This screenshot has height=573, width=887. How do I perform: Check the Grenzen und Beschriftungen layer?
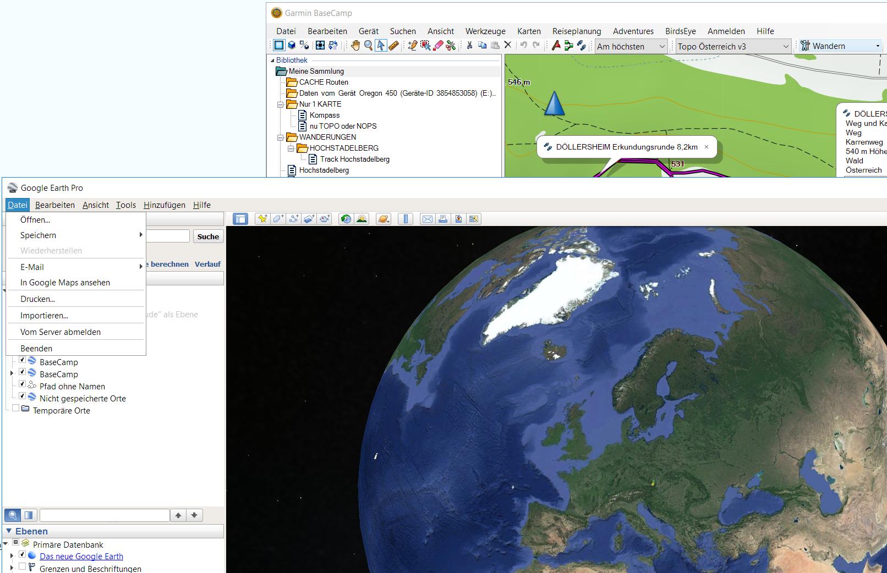point(23,566)
